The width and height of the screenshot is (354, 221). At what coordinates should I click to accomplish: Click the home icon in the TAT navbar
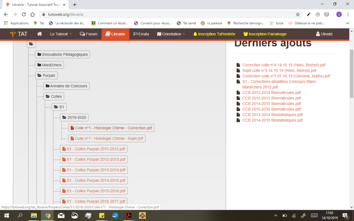click(40, 34)
